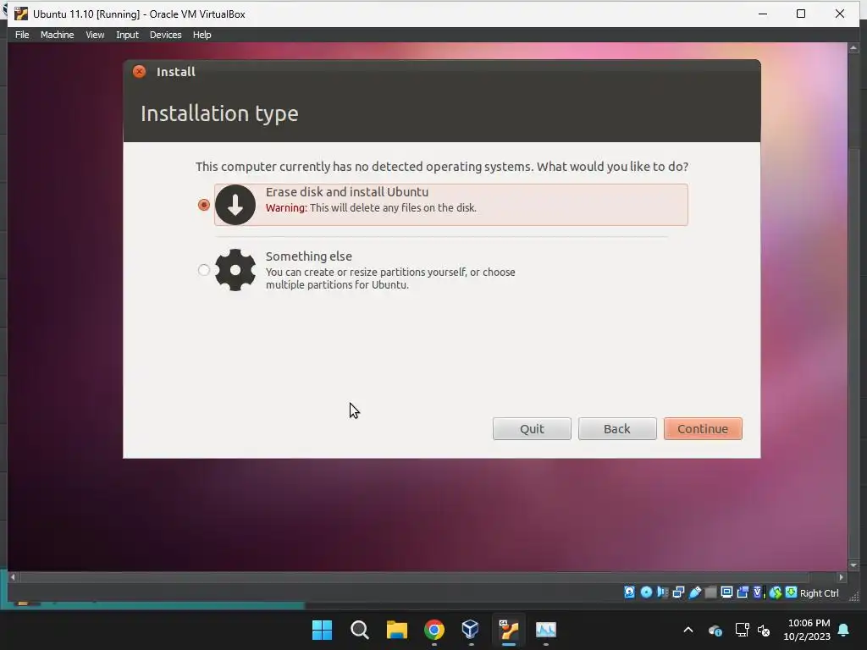
Task: Open File Explorer from taskbar
Action: [x=397, y=630]
